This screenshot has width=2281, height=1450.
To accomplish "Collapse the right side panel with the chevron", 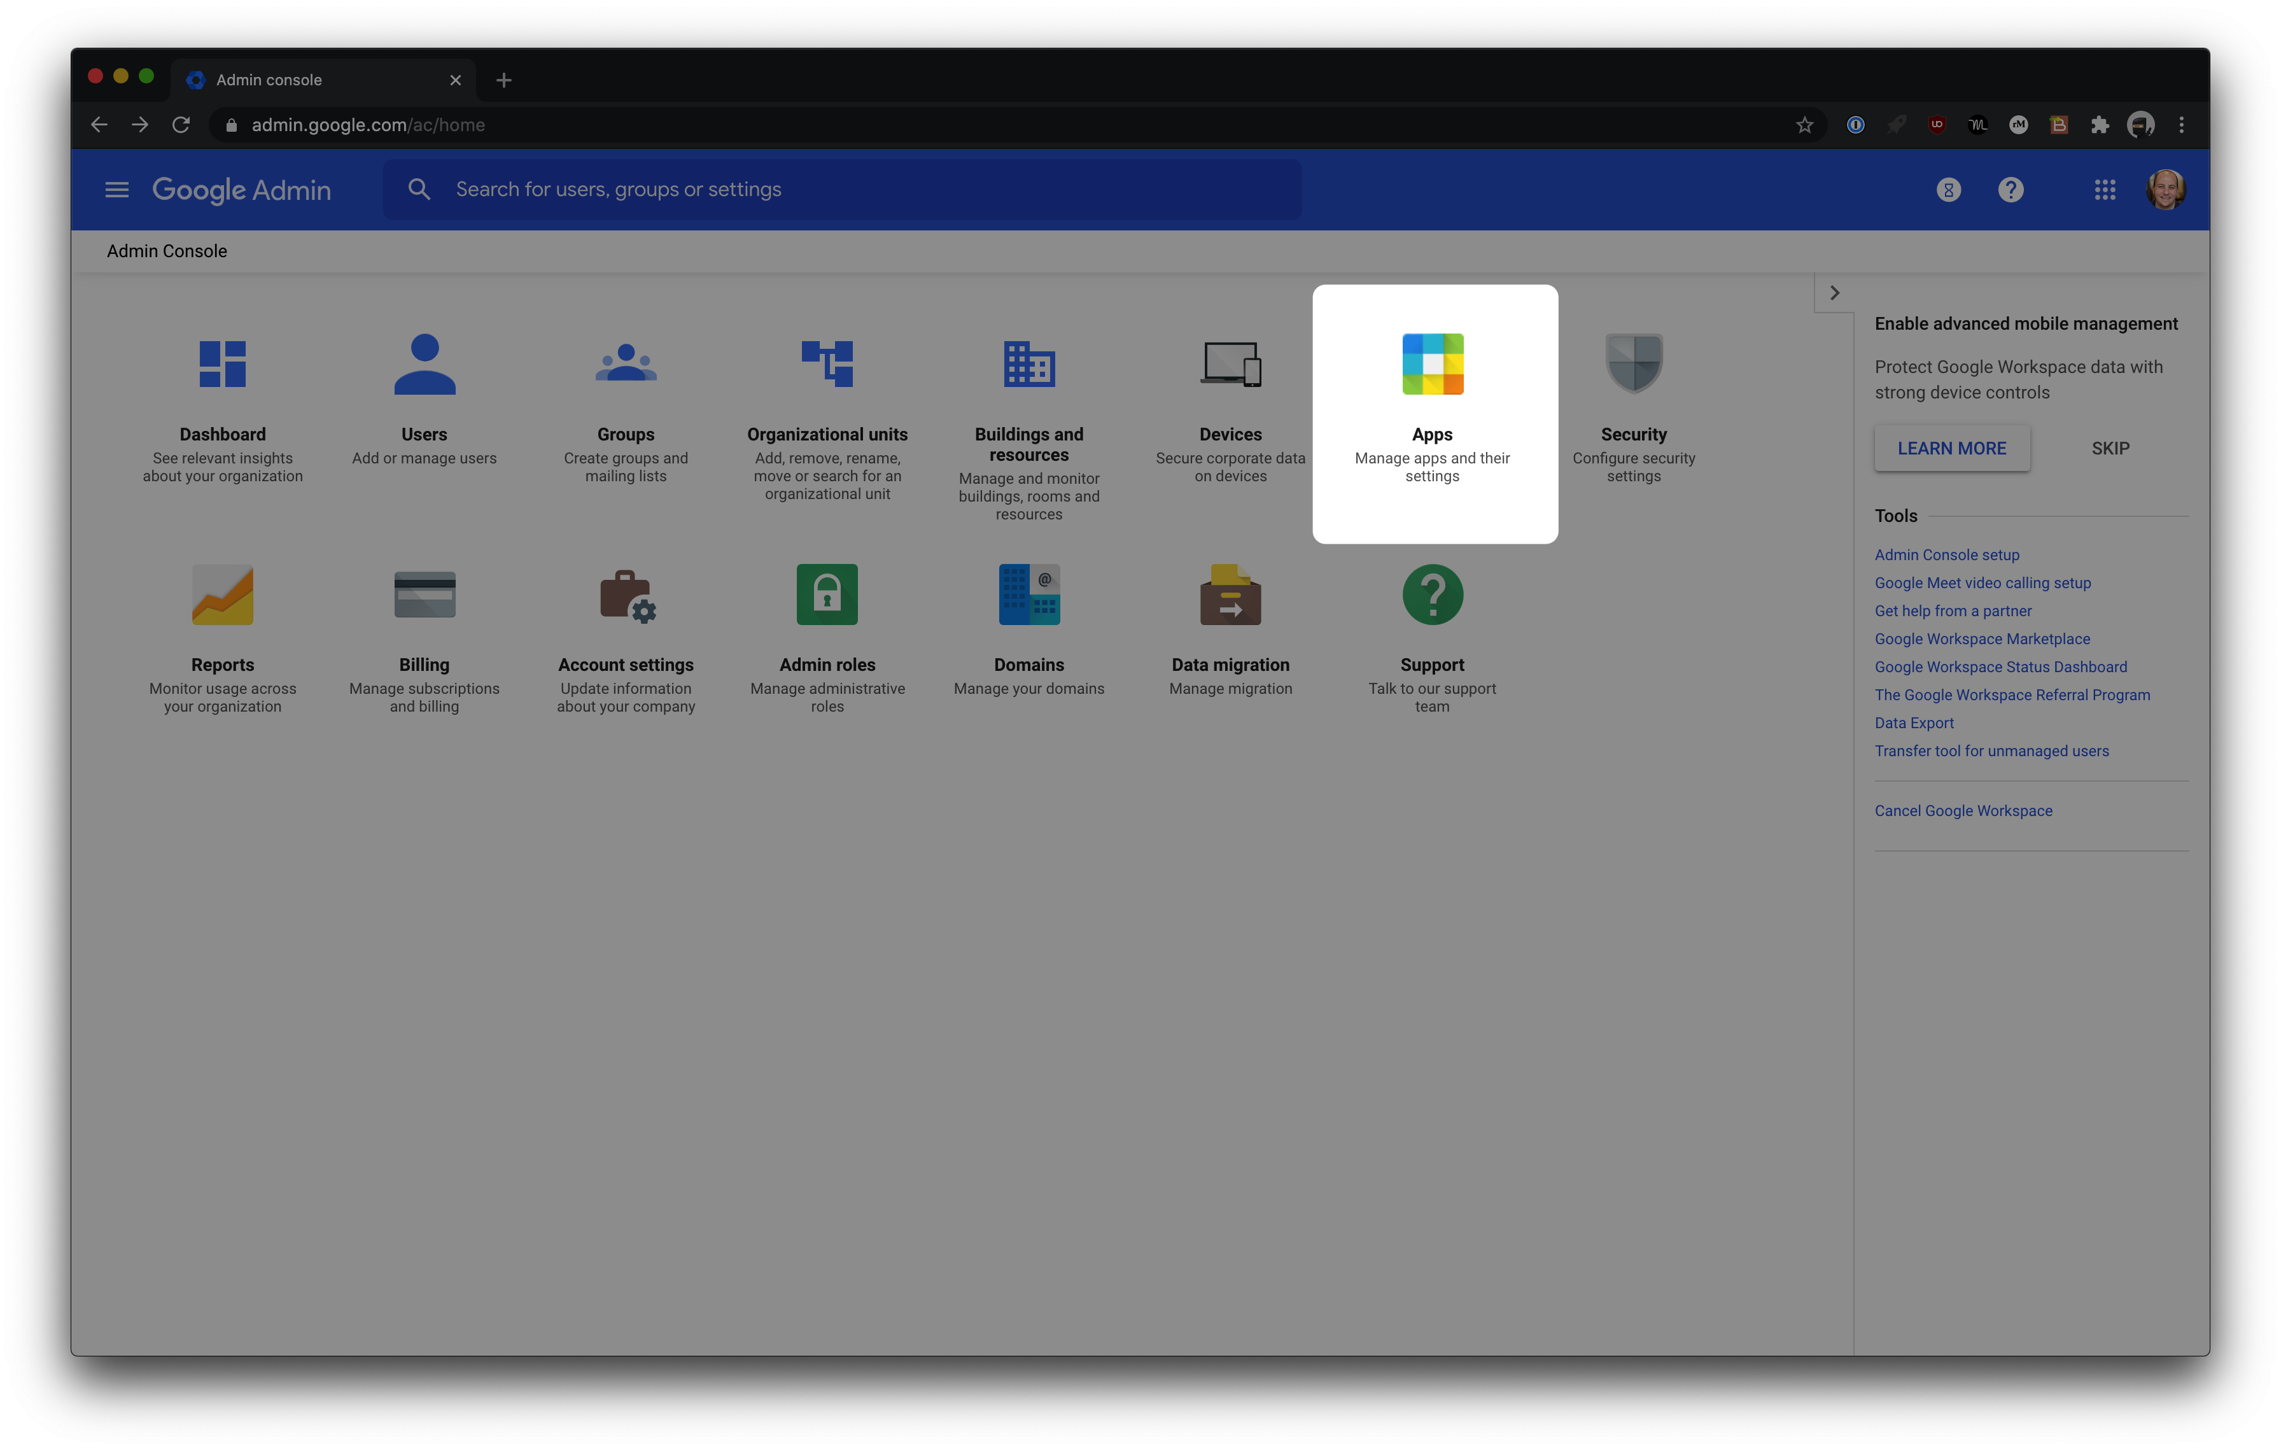I will [1835, 293].
